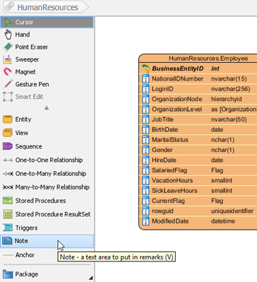Screen dimensions: 257x282
Task: Choose the Stored Procedures tool
Action: click(47, 201)
